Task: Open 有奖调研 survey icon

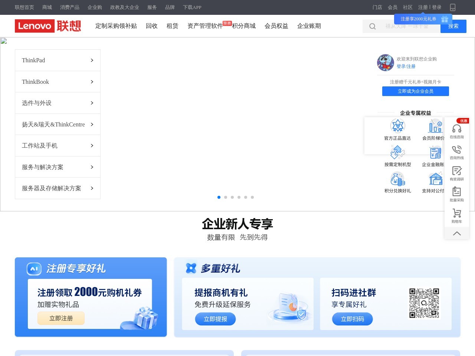Action: point(457,171)
